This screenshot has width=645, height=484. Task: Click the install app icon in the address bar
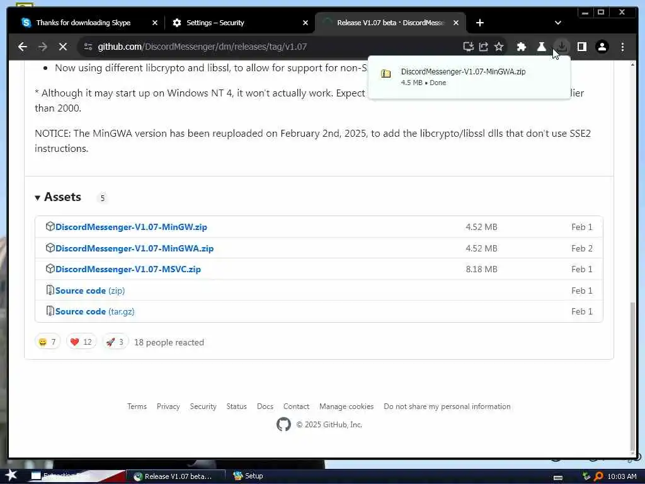pos(468,47)
